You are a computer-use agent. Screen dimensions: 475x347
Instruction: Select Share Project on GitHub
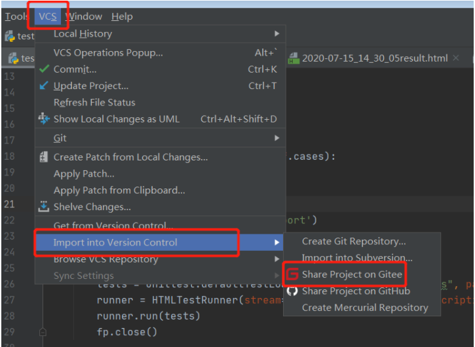click(362, 291)
